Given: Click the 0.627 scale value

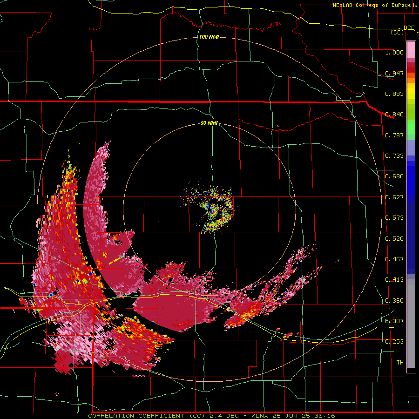Looking at the screenshot, I should click(394, 197).
